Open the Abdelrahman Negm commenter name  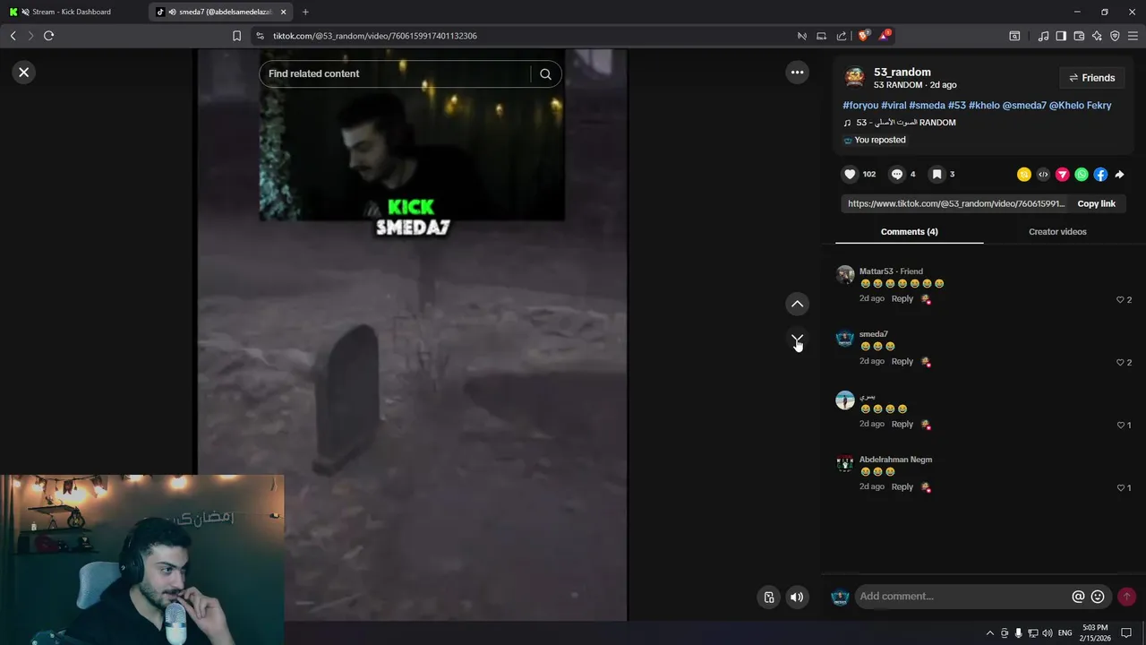point(895,460)
